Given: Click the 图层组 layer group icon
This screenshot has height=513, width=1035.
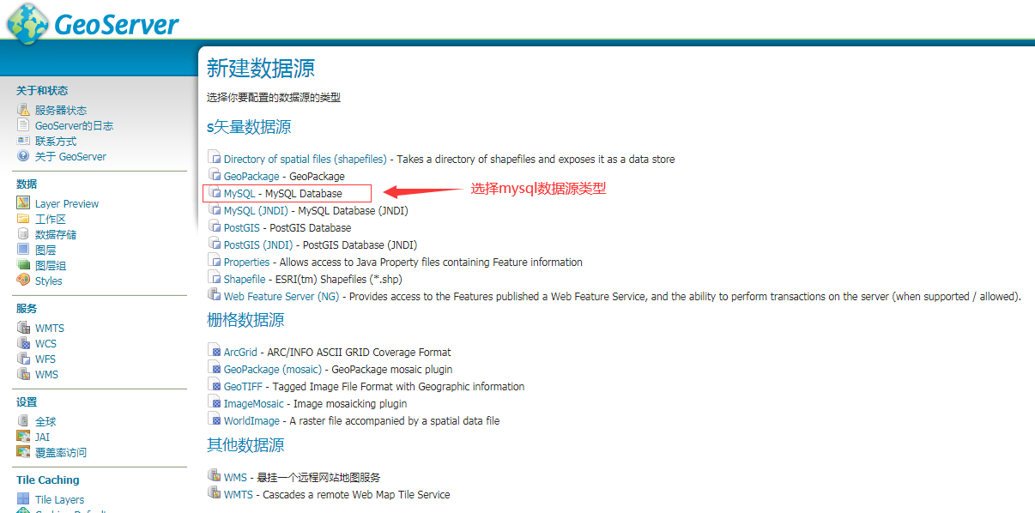Looking at the screenshot, I should 23,265.
